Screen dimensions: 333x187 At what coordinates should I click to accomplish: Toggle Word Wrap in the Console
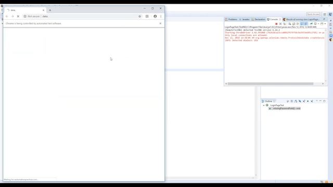298,24
